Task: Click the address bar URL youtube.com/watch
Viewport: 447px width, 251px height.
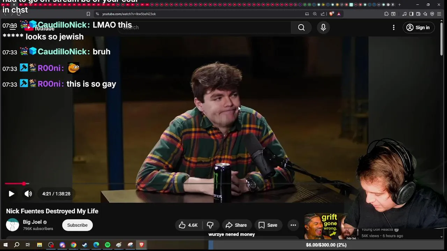Action: (x=129, y=14)
